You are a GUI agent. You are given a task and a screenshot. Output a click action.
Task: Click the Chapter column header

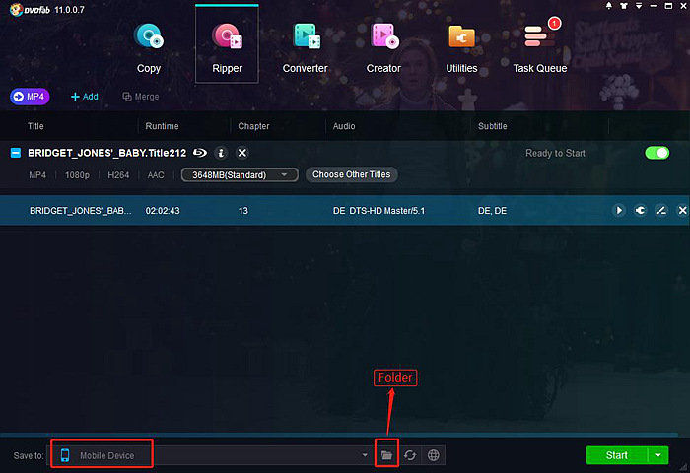(253, 126)
